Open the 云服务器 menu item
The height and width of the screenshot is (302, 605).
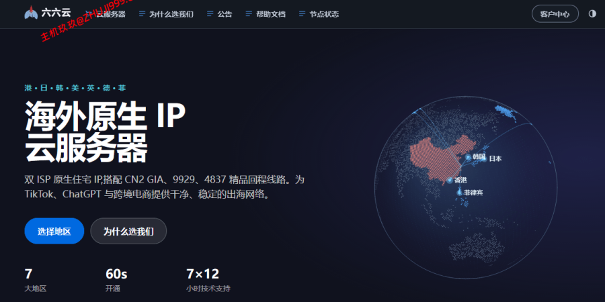click(110, 14)
